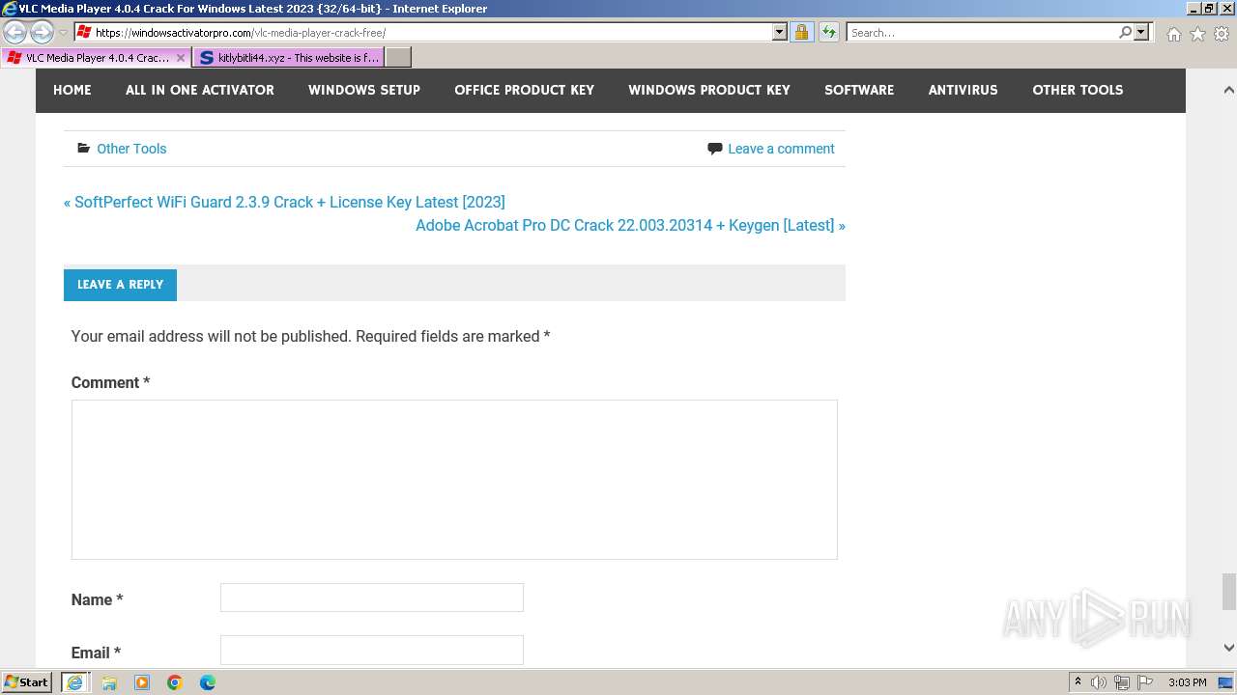
Task: Click the browser Search box
Action: (x=982, y=32)
